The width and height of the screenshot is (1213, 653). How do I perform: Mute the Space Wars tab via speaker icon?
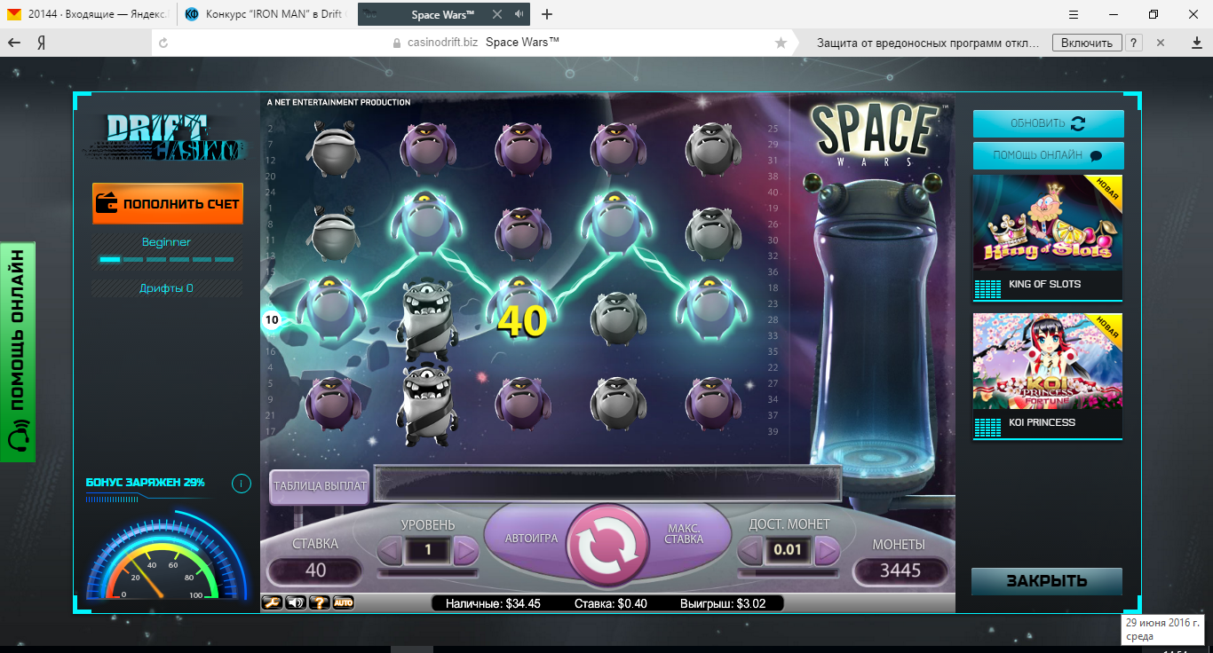(x=518, y=14)
